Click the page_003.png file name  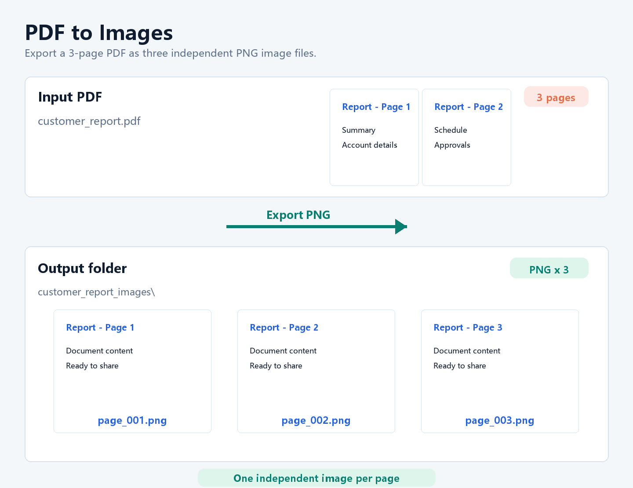(500, 421)
